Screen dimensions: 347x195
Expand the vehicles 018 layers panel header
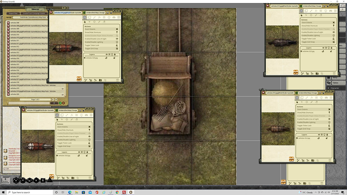65,152
